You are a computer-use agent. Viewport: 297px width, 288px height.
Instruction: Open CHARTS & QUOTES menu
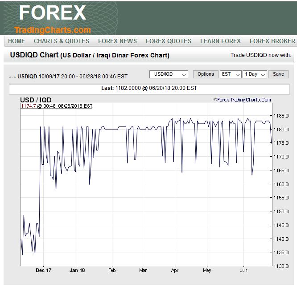pyautogui.click(x=62, y=41)
